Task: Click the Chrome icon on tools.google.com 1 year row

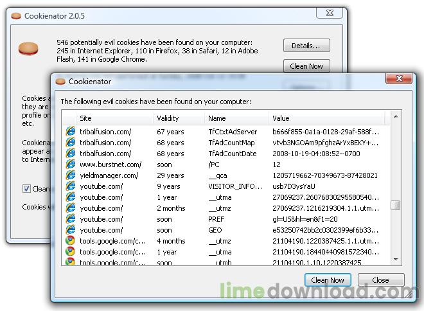Action: tap(70, 251)
